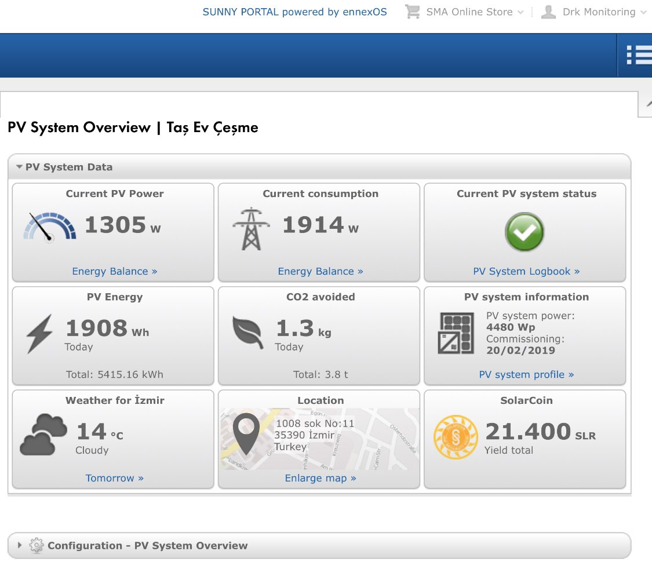Screen dimensions: 652x580
Task: Click Total: 3.8 t text
Action: coord(320,375)
